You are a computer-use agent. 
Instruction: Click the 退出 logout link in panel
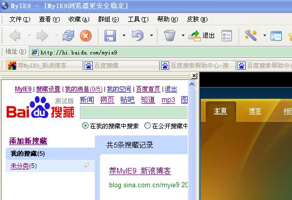point(171,89)
